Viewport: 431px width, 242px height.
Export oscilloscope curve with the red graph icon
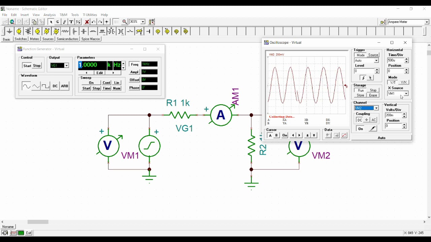coord(344,135)
